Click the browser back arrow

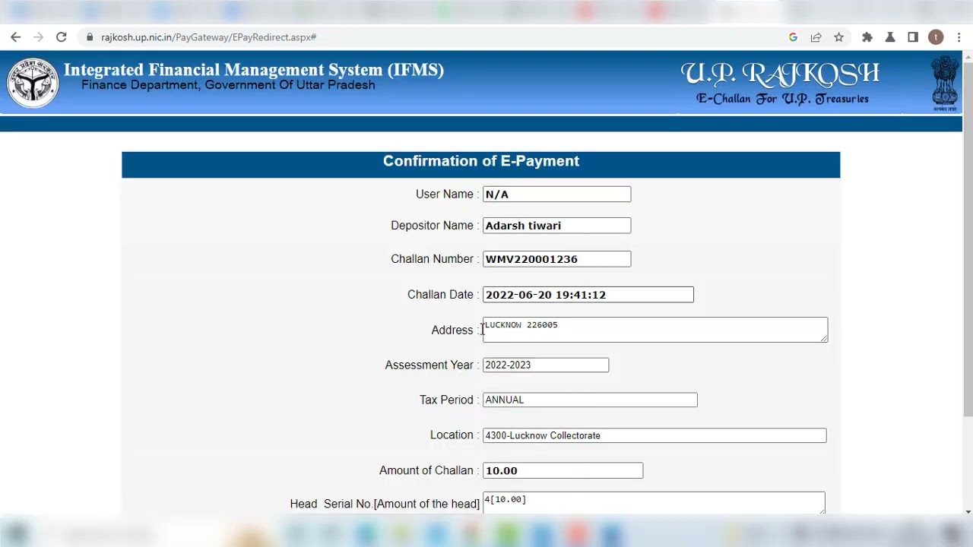click(15, 37)
